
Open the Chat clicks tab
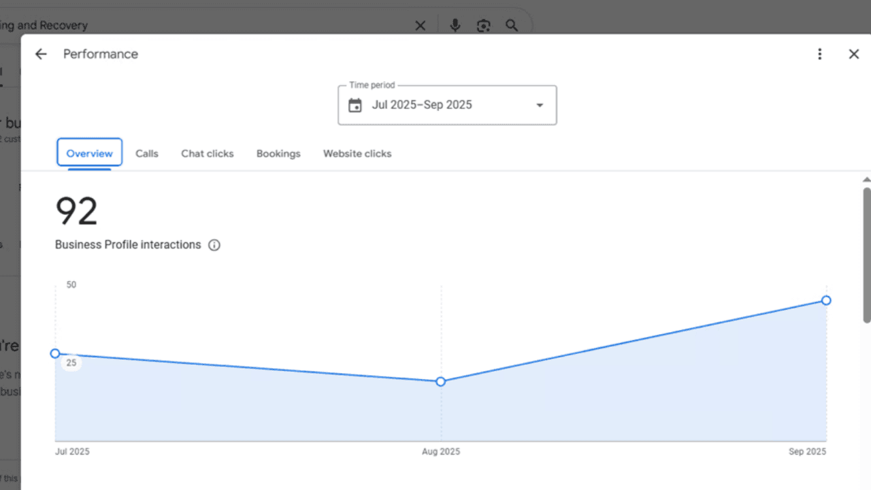coord(208,153)
